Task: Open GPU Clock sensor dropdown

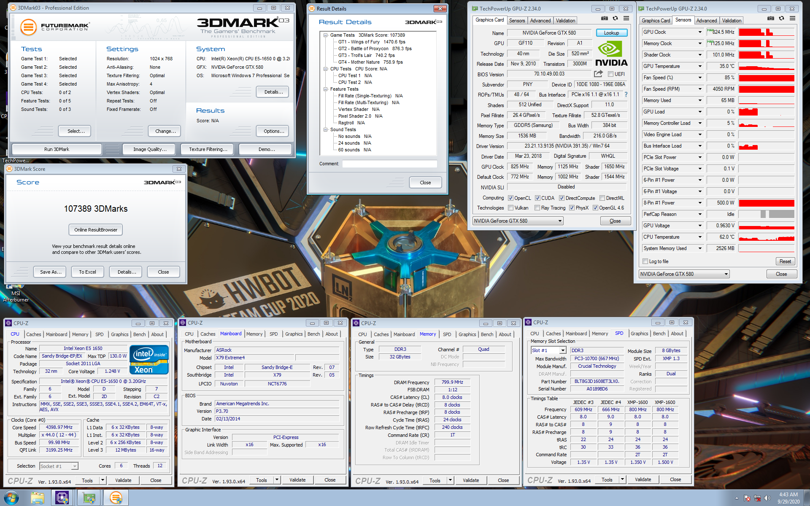Action: [700, 32]
